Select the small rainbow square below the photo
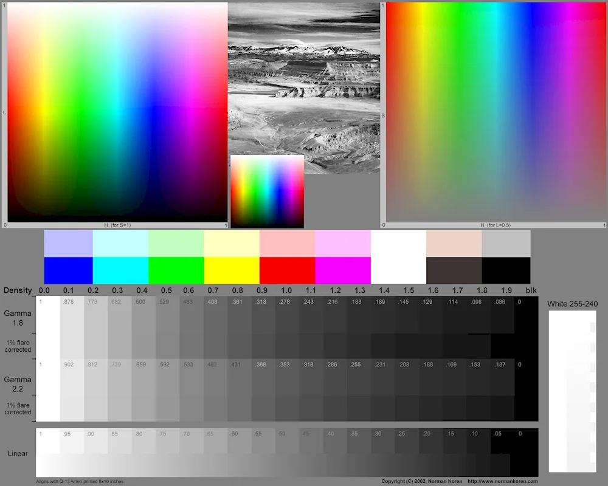Image resolution: width=608 pixels, height=486 pixels. (x=267, y=191)
